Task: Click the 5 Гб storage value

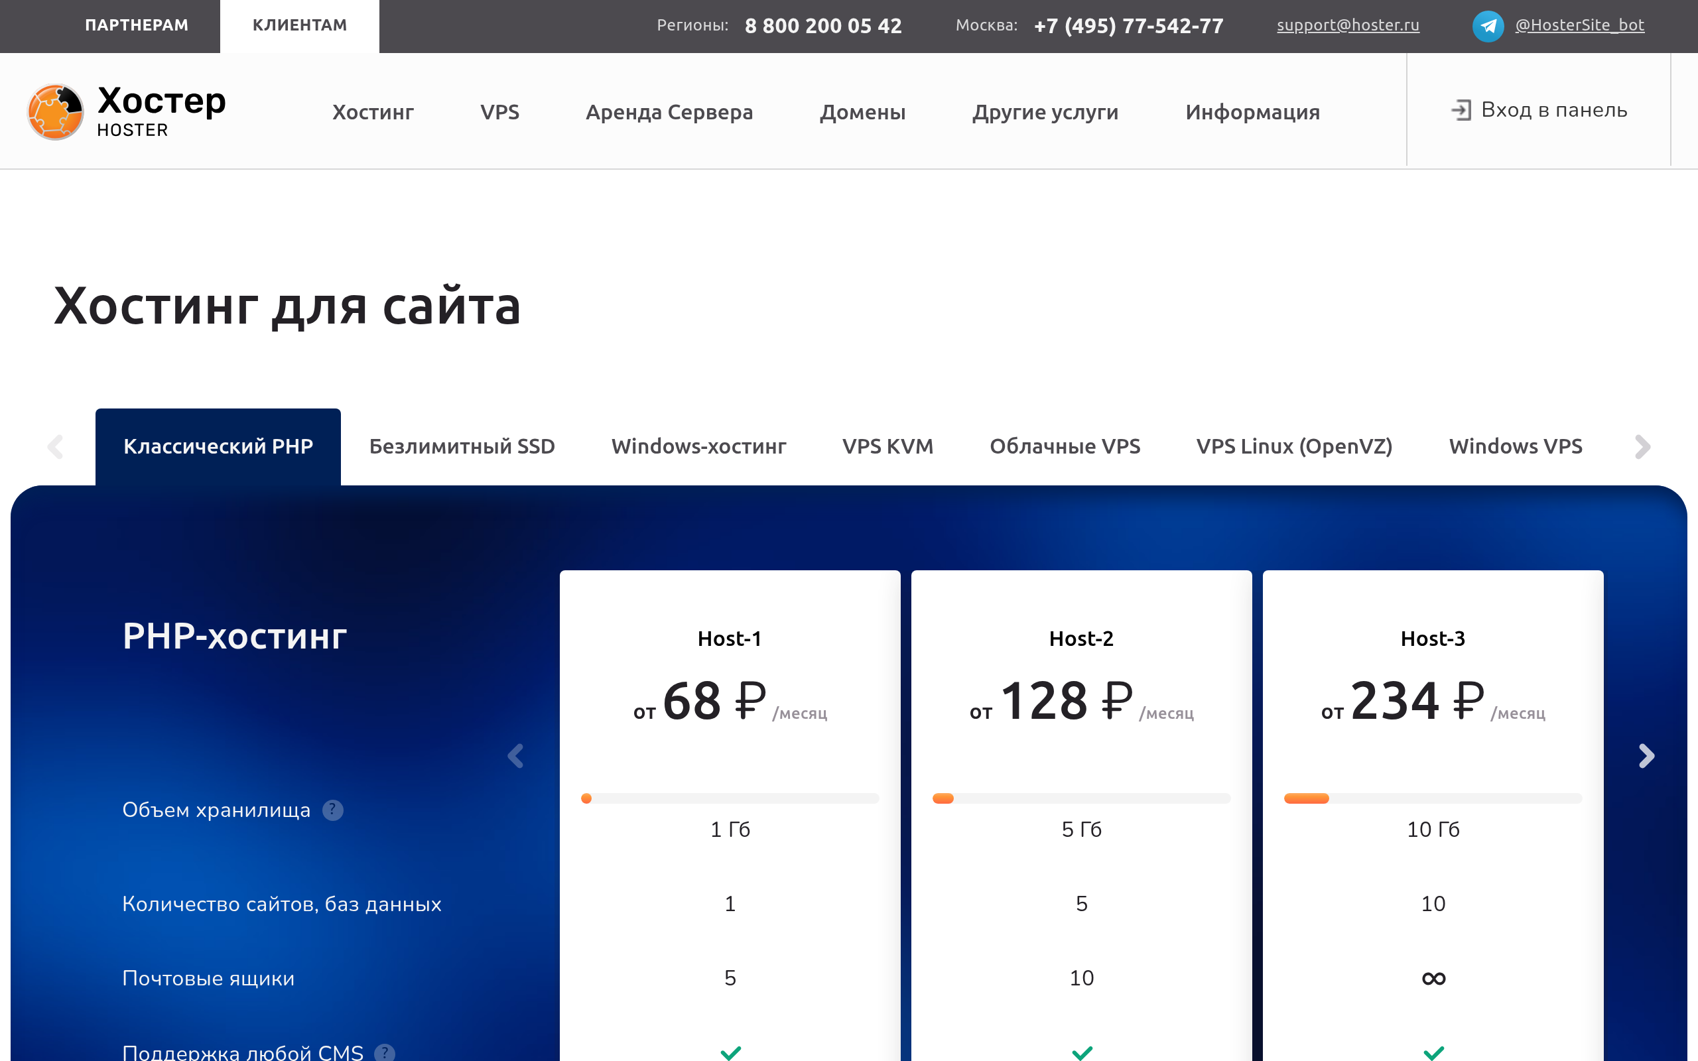Action: pyautogui.click(x=1081, y=830)
